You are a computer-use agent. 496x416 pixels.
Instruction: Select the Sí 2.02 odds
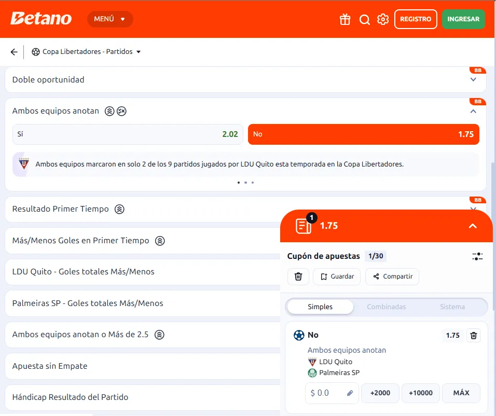tap(128, 134)
